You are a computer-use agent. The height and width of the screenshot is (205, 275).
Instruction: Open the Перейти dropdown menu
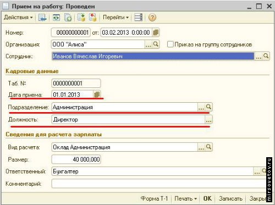(116, 18)
